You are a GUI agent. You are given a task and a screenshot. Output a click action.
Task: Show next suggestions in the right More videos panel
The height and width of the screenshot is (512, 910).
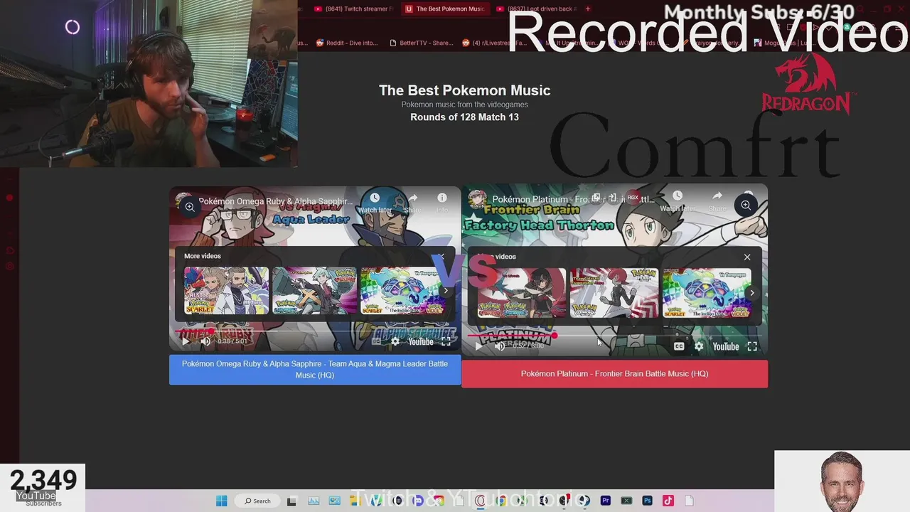tap(752, 292)
